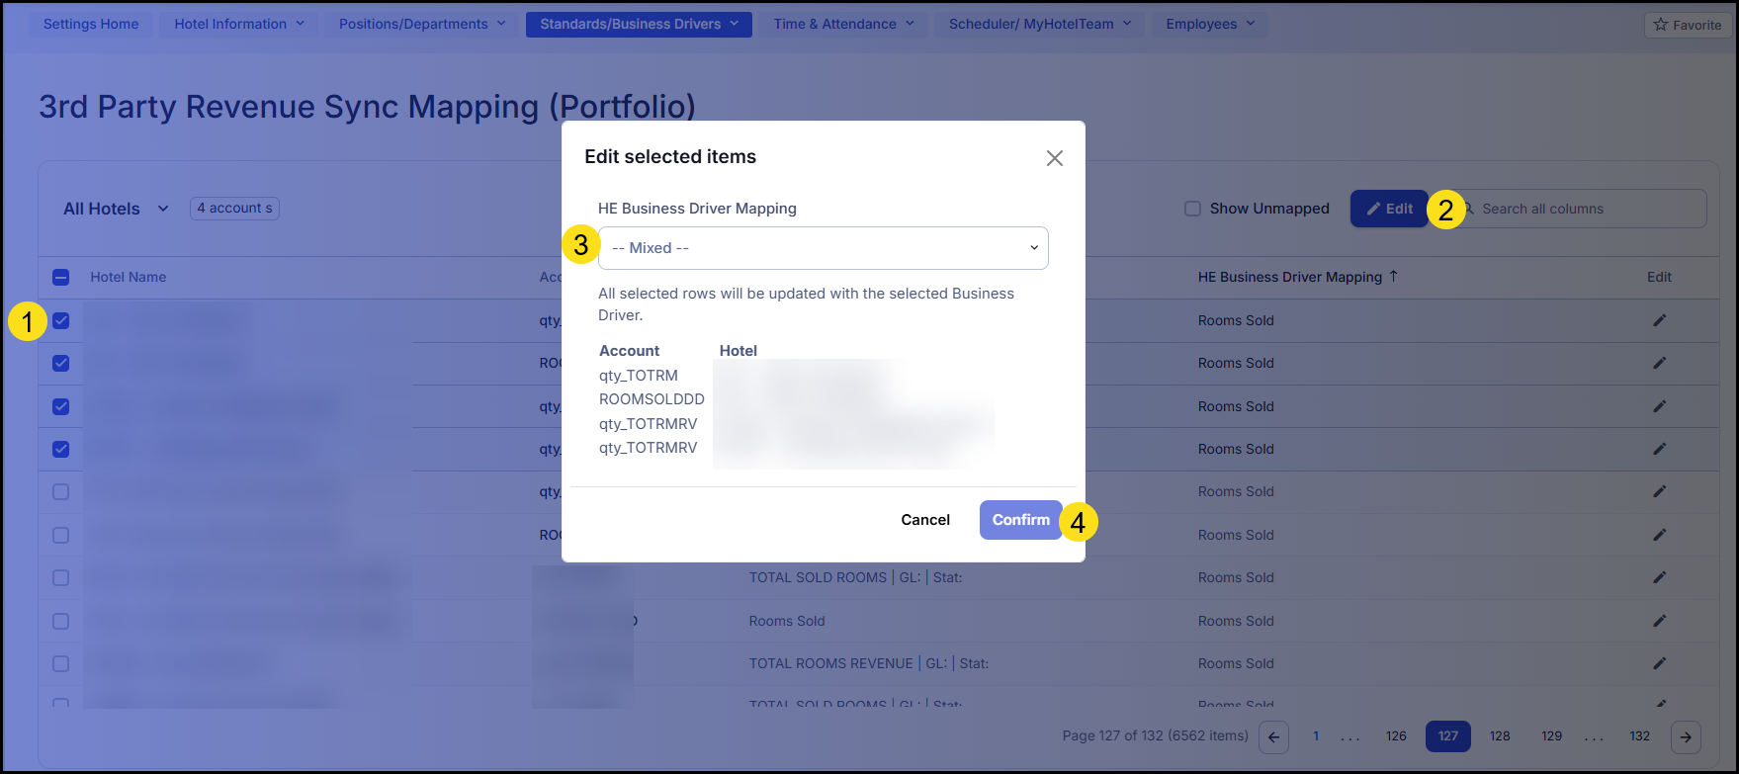Open the Time & Attendance menu
The height and width of the screenshot is (774, 1739).
pos(843,25)
